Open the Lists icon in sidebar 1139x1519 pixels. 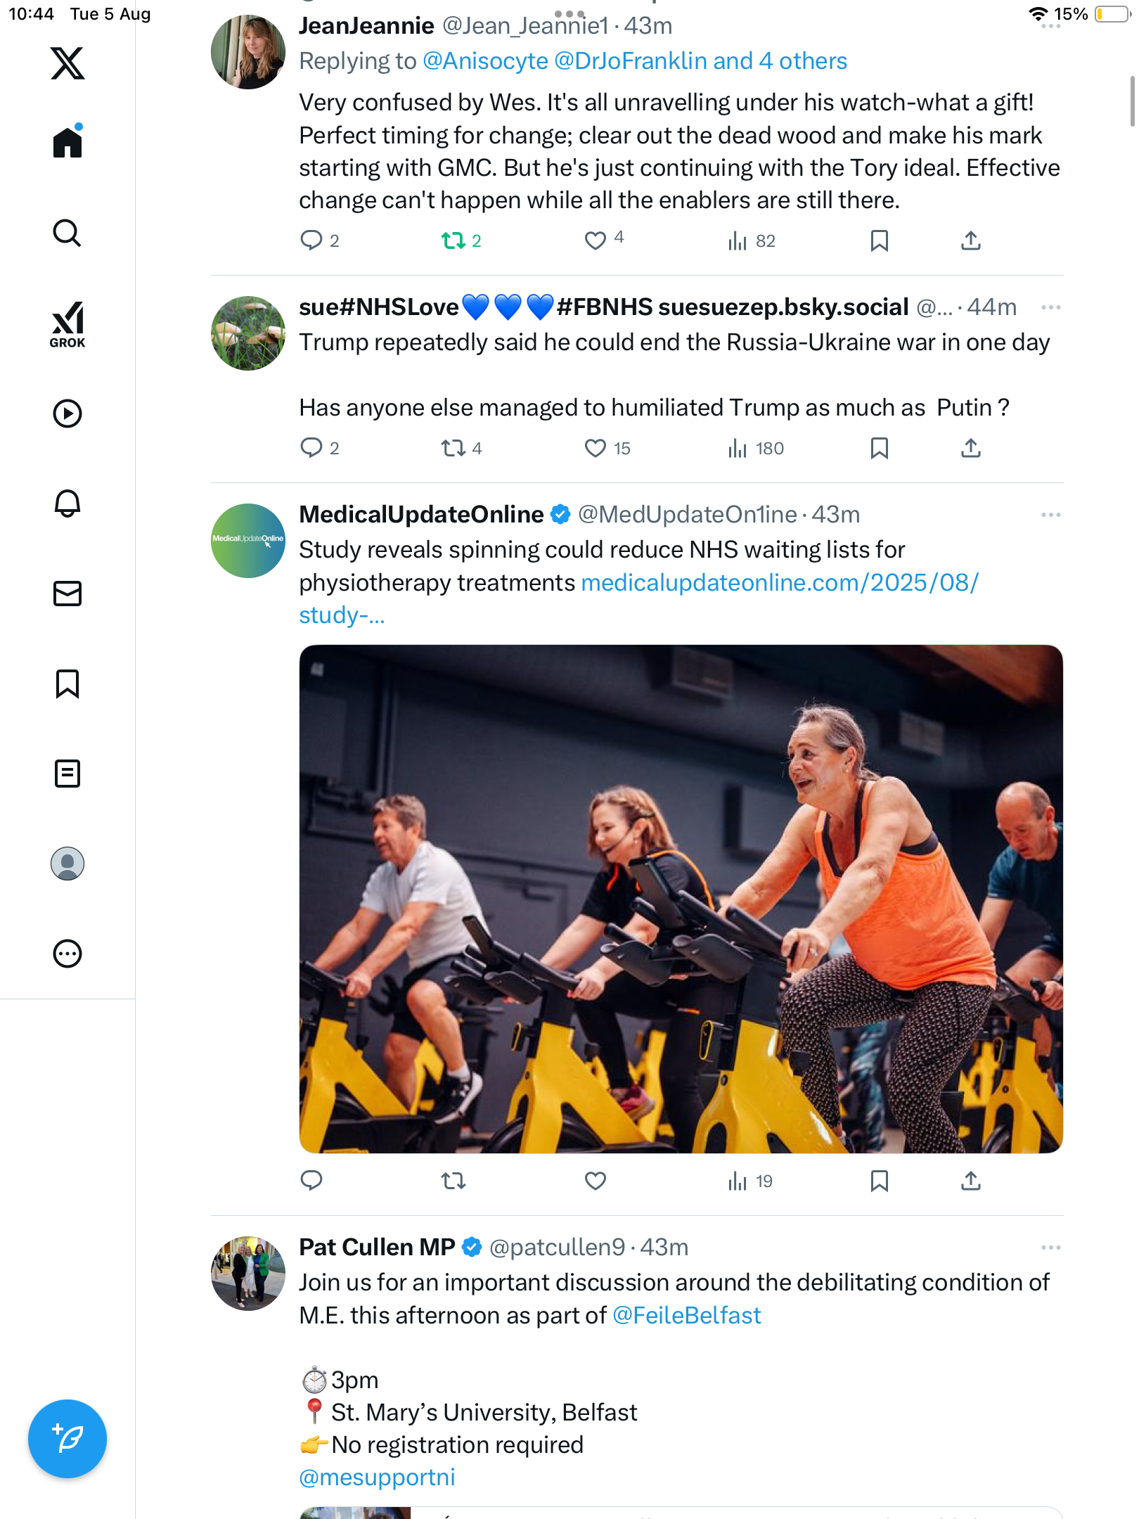click(67, 774)
